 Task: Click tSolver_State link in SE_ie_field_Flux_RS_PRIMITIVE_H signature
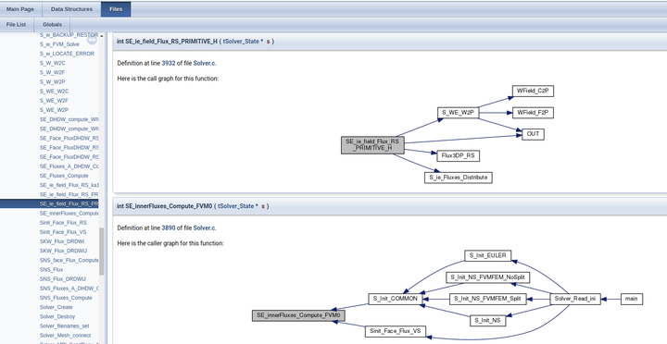(240, 42)
